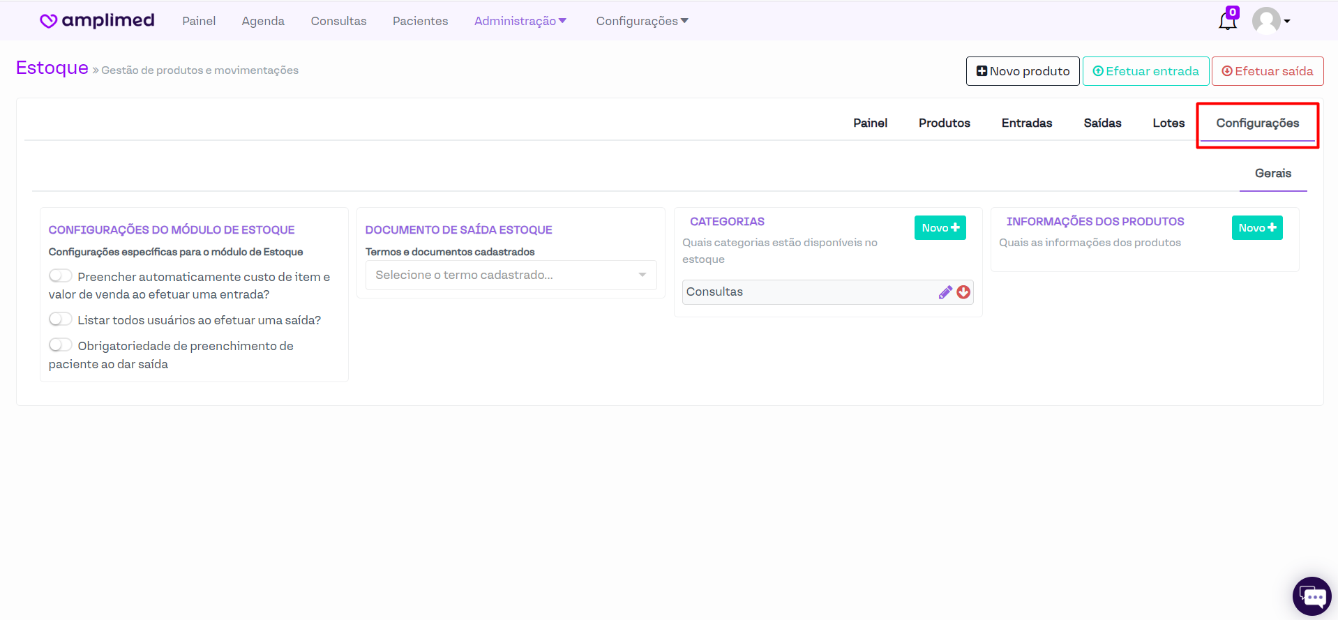
Task: Select the Gerais sub-tab
Action: (x=1272, y=173)
